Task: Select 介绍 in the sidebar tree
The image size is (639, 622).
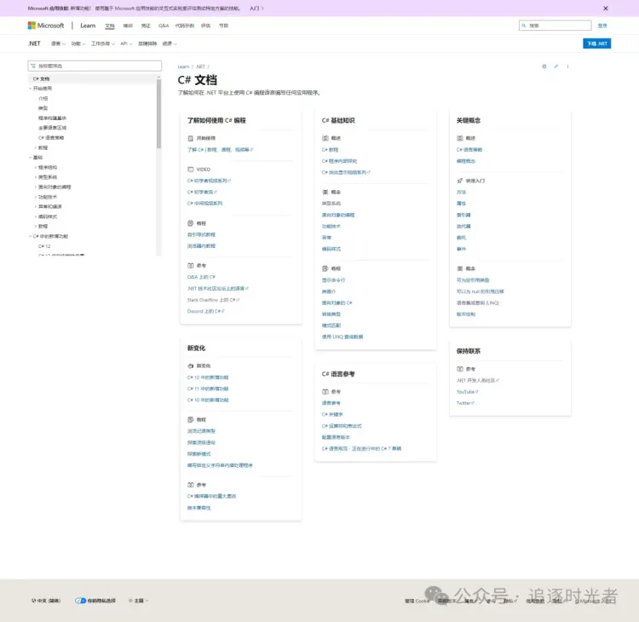Action: [43, 98]
